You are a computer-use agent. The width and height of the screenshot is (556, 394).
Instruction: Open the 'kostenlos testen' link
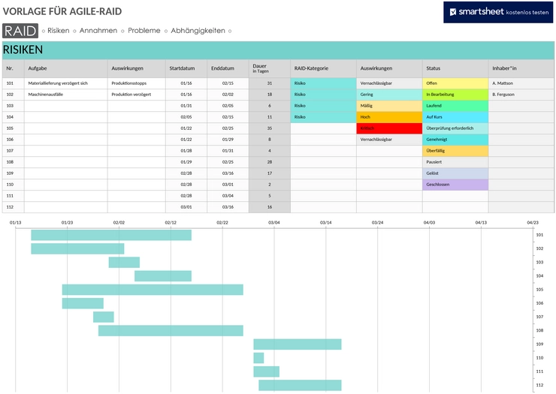coord(527,13)
